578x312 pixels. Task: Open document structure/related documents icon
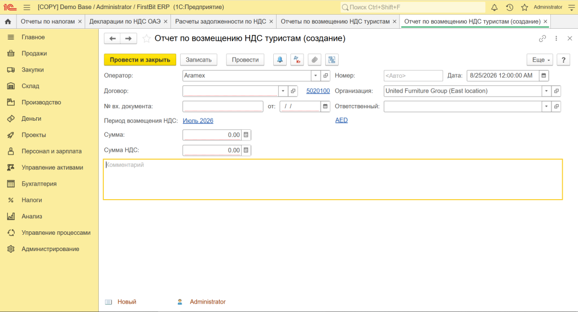point(332,60)
